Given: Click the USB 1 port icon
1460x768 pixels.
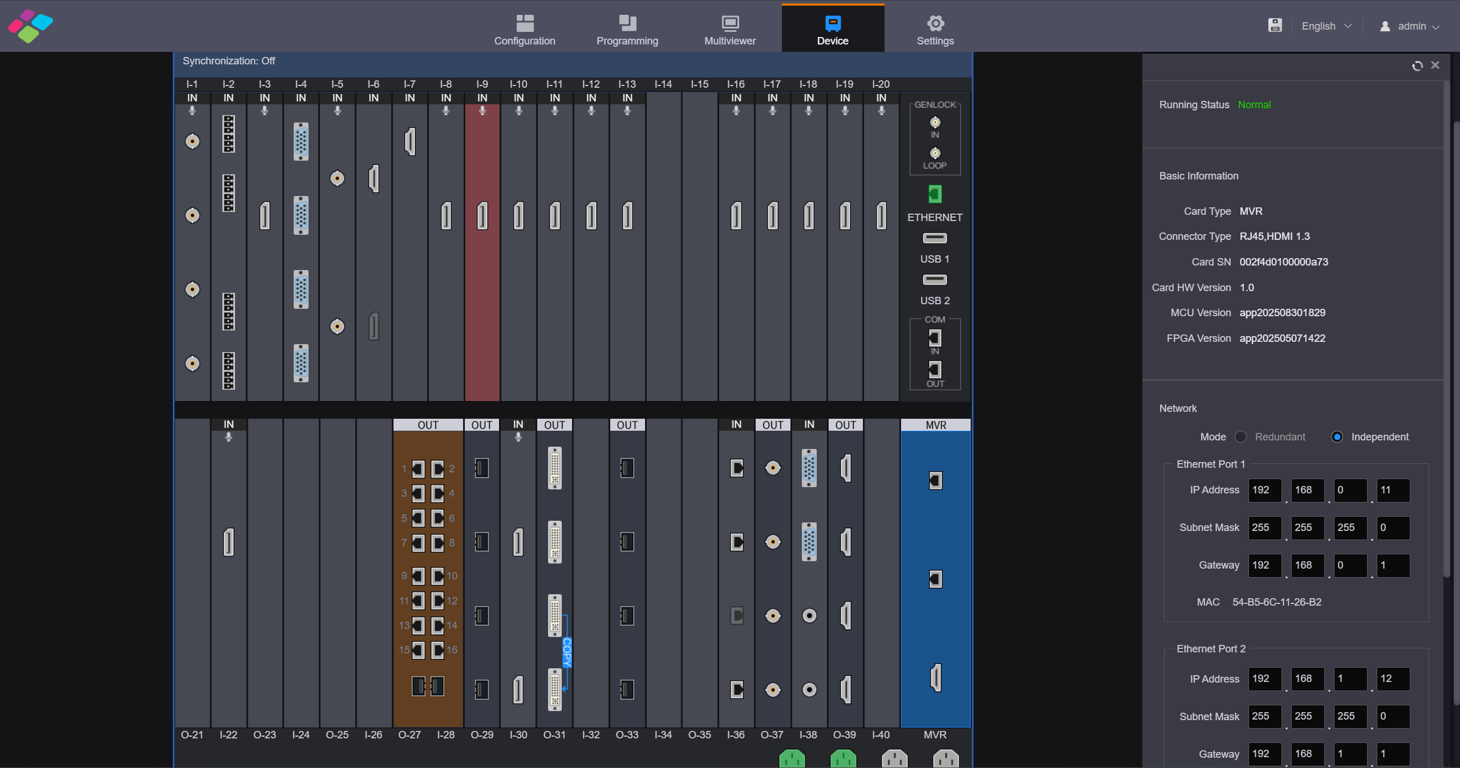Looking at the screenshot, I should tap(935, 238).
